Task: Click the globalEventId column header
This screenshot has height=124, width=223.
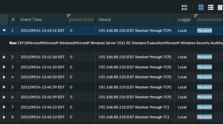Action: point(81,20)
